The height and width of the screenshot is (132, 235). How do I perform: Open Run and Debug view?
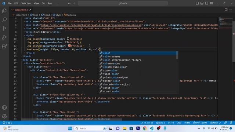pyautogui.click(x=4, y=37)
